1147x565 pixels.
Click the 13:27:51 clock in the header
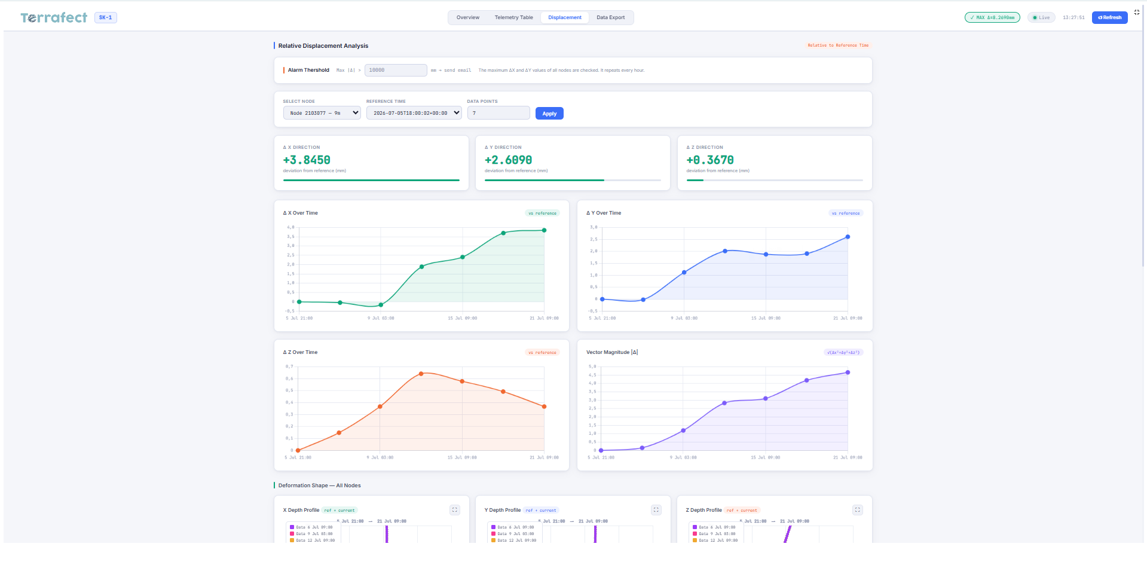pos(1073,17)
